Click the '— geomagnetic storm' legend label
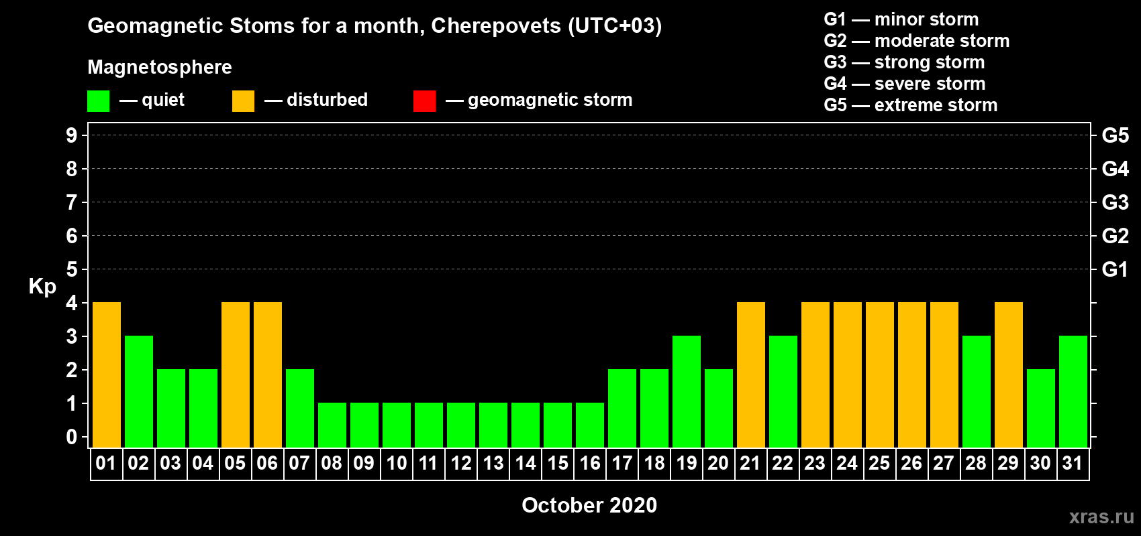1141x536 pixels. point(539,100)
